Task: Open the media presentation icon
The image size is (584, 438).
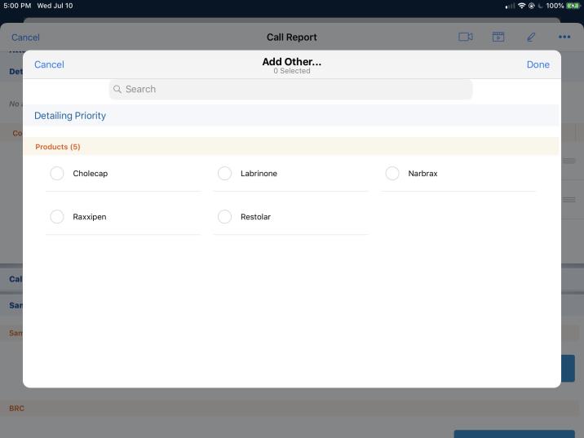Action: coord(498,37)
